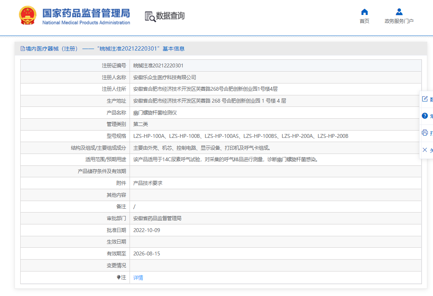Screen dimensions: 433x296
Task: Open the question mark help icon
Action: 425,116
